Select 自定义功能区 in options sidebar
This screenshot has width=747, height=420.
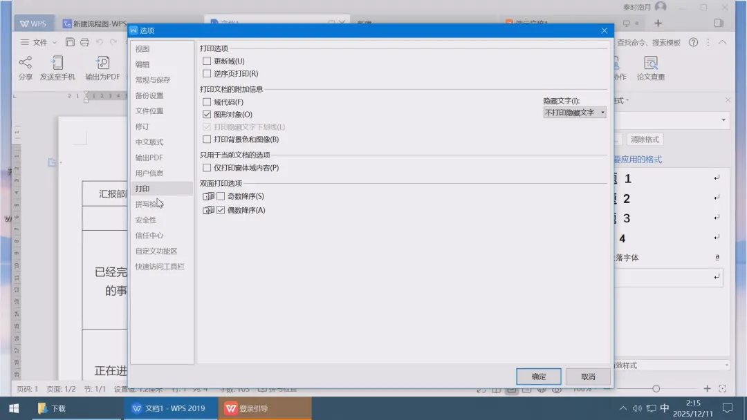click(x=162, y=251)
